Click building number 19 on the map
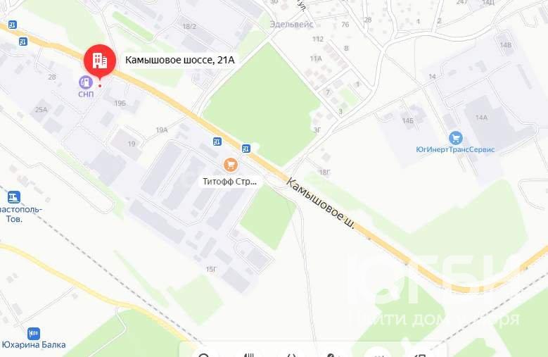Screen dimensions: 548x357 click(132, 144)
